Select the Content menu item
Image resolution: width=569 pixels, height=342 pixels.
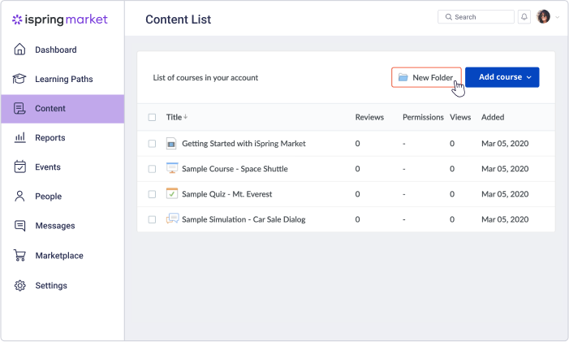pyautogui.click(x=63, y=109)
